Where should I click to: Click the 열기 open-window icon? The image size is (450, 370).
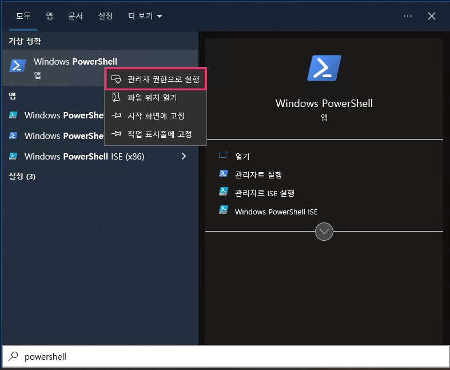point(223,156)
